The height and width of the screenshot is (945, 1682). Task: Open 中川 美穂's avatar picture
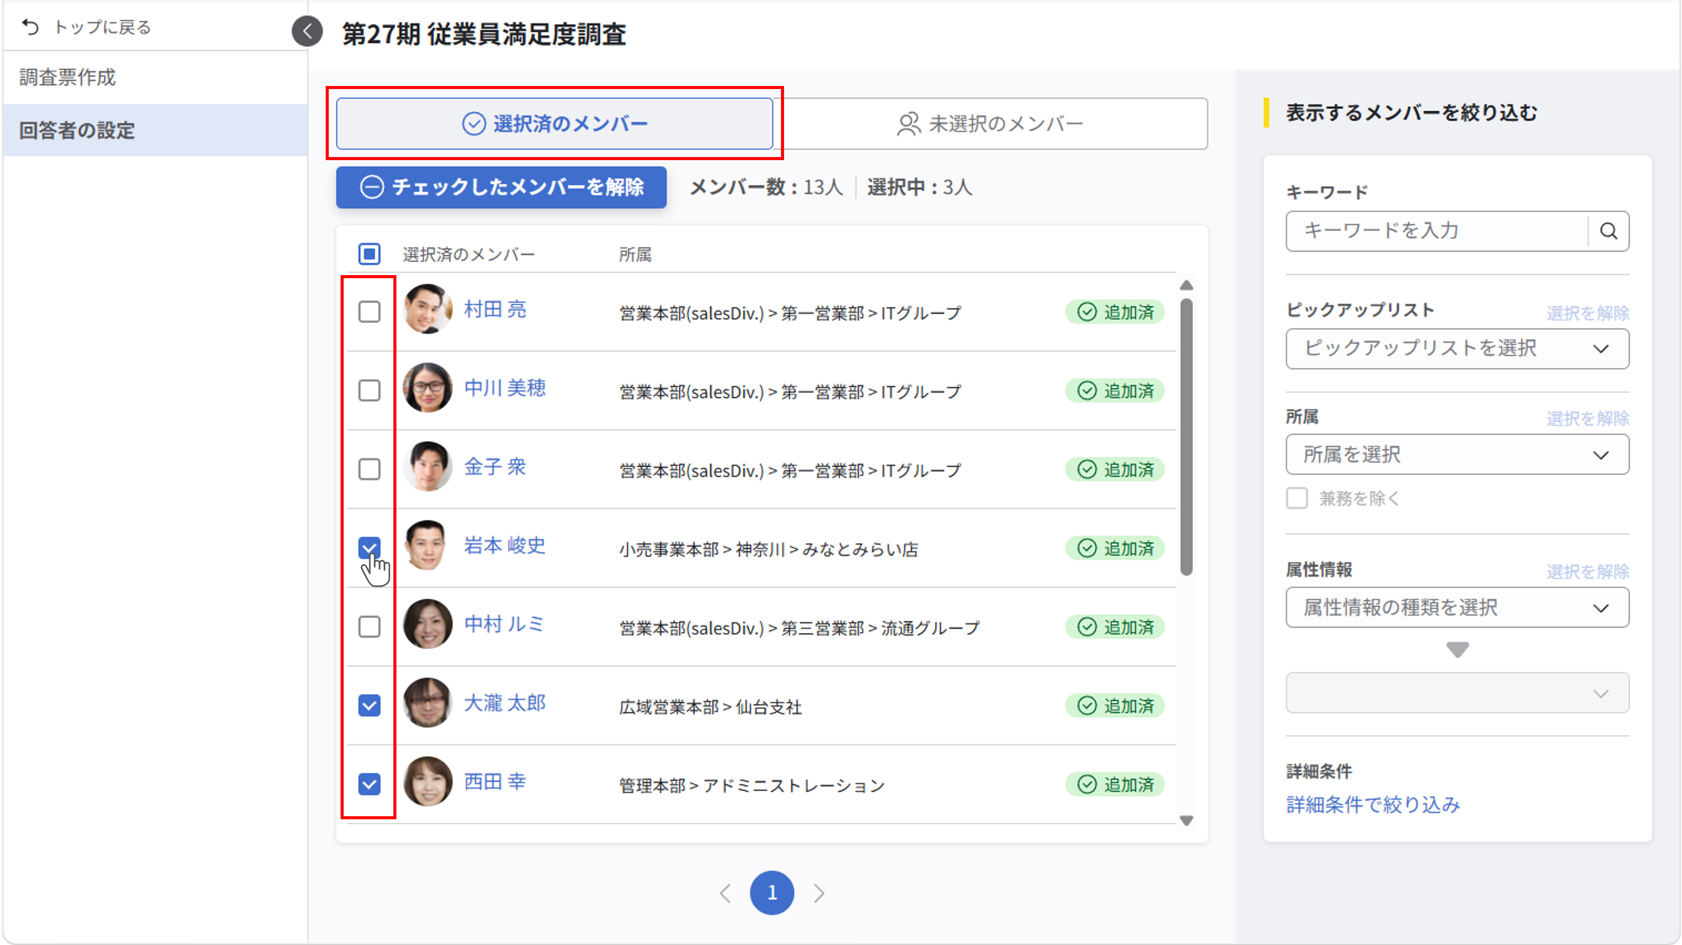428,387
